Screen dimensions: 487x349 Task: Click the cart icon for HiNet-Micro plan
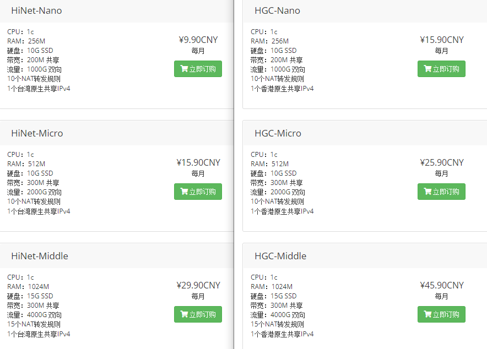click(x=184, y=192)
